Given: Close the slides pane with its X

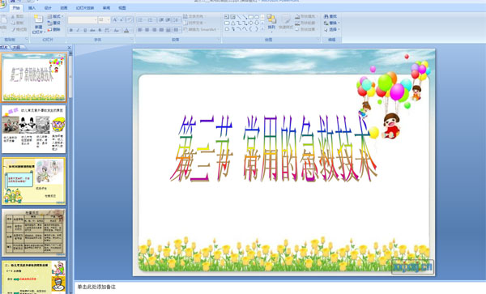Looking at the screenshot, I should tap(69, 48).
